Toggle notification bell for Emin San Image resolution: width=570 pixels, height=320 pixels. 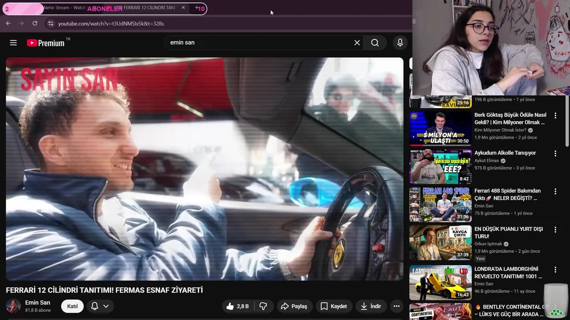(94, 306)
